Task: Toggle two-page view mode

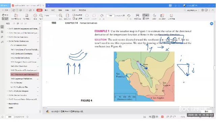Action: [x=146, y=19]
